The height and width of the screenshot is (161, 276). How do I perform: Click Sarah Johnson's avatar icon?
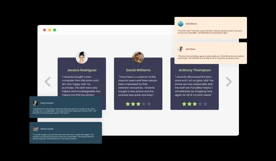(35, 103)
